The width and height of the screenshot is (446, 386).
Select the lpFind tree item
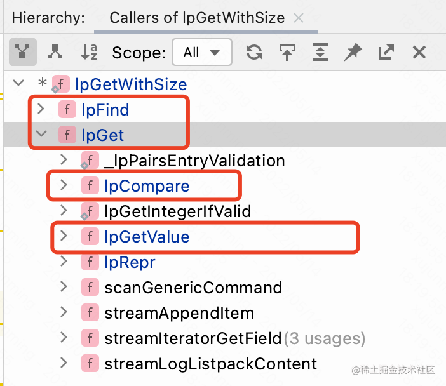coord(105,110)
